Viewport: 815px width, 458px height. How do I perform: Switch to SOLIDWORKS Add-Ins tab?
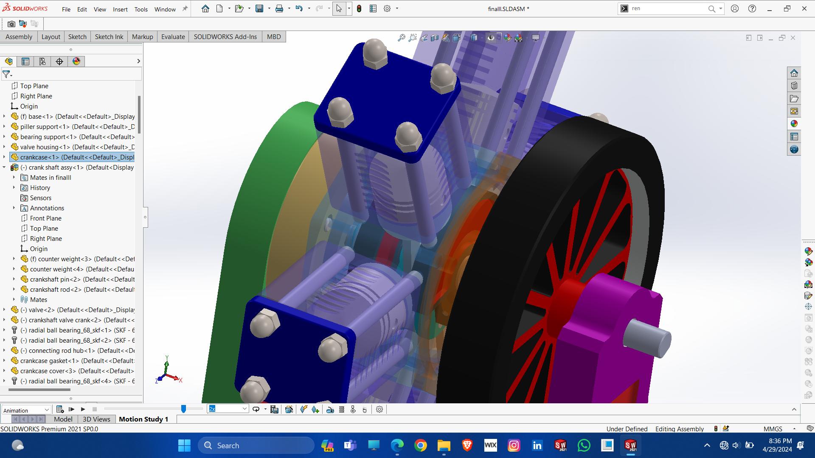[x=225, y=37]
